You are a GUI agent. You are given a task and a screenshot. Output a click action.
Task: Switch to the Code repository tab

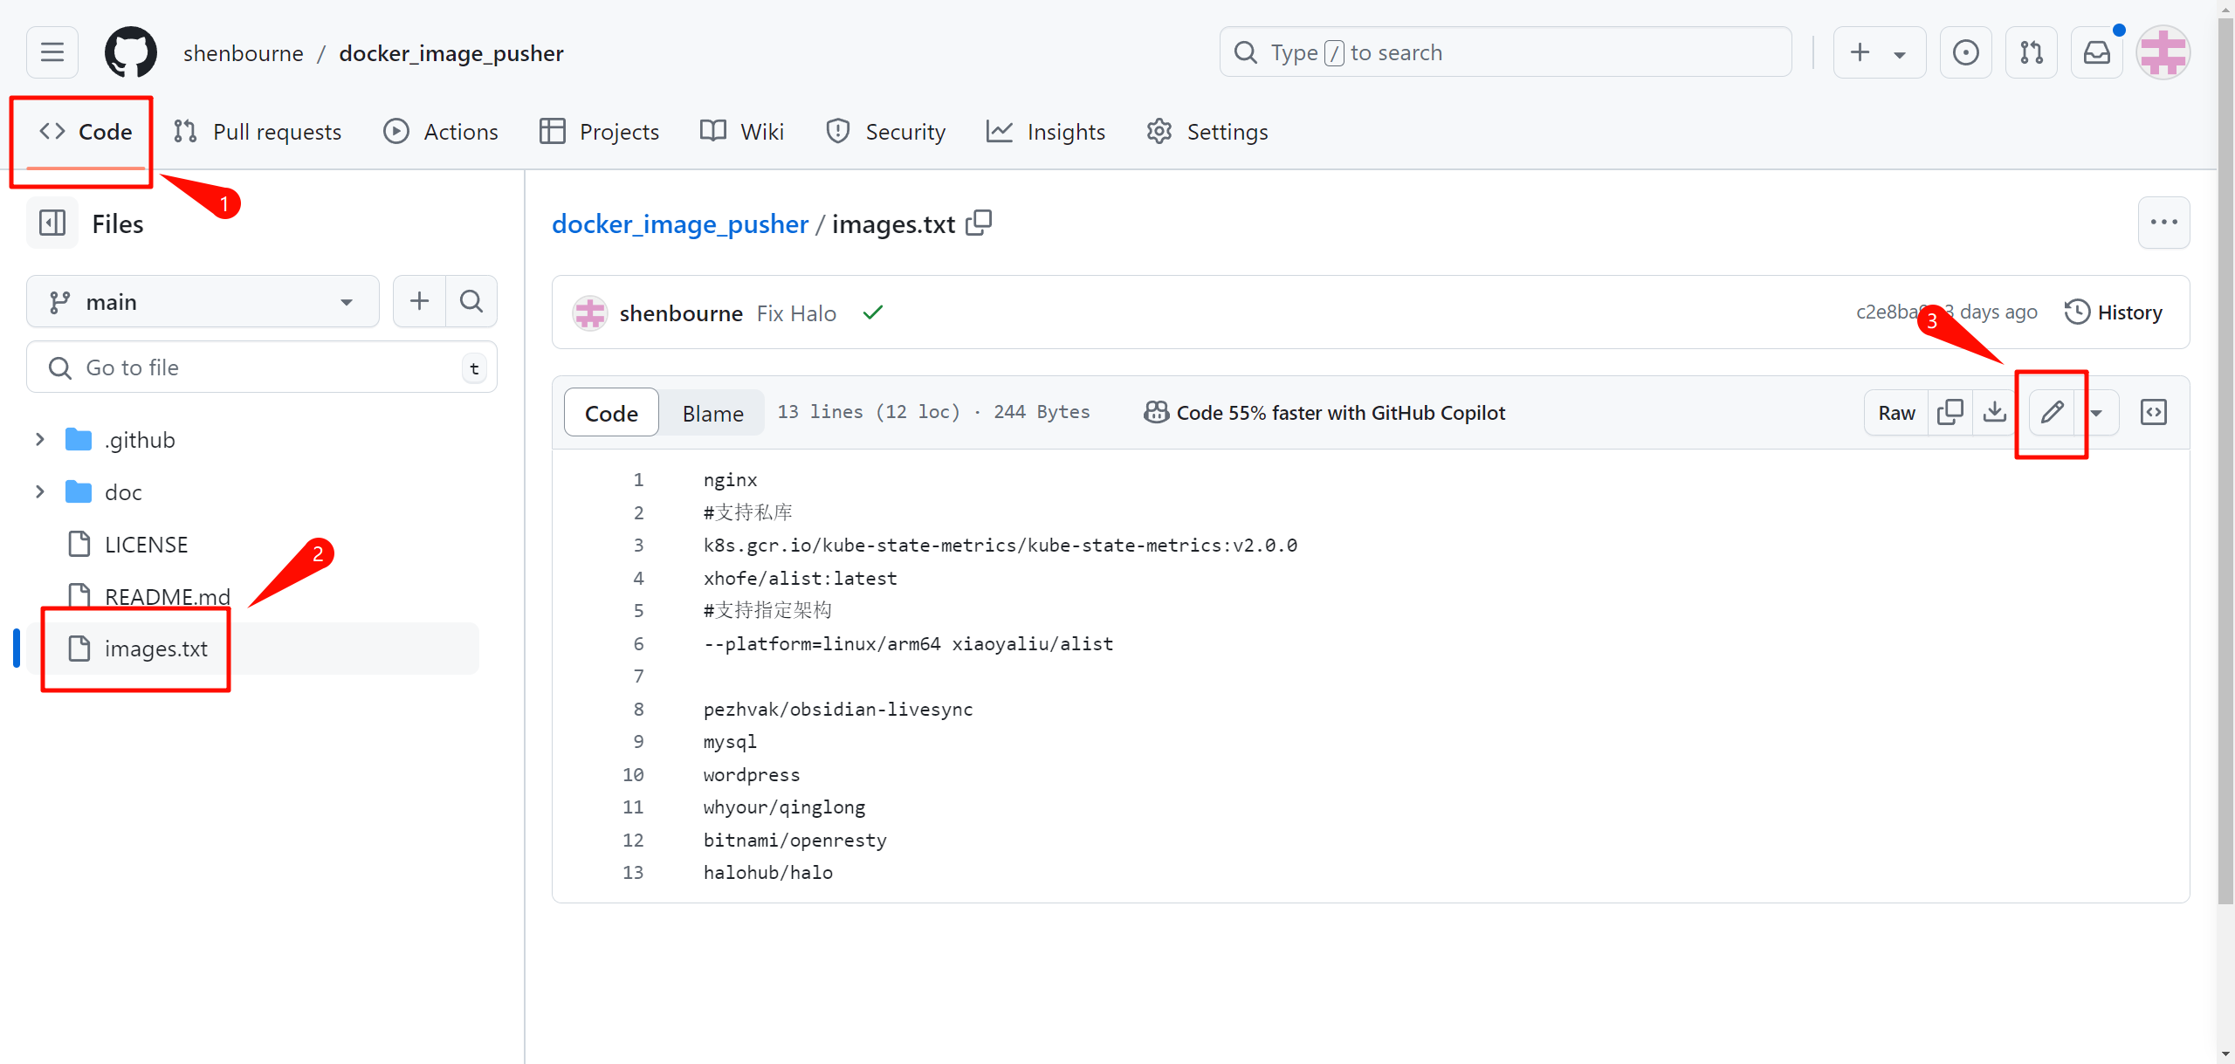click(x=86, y=131)
